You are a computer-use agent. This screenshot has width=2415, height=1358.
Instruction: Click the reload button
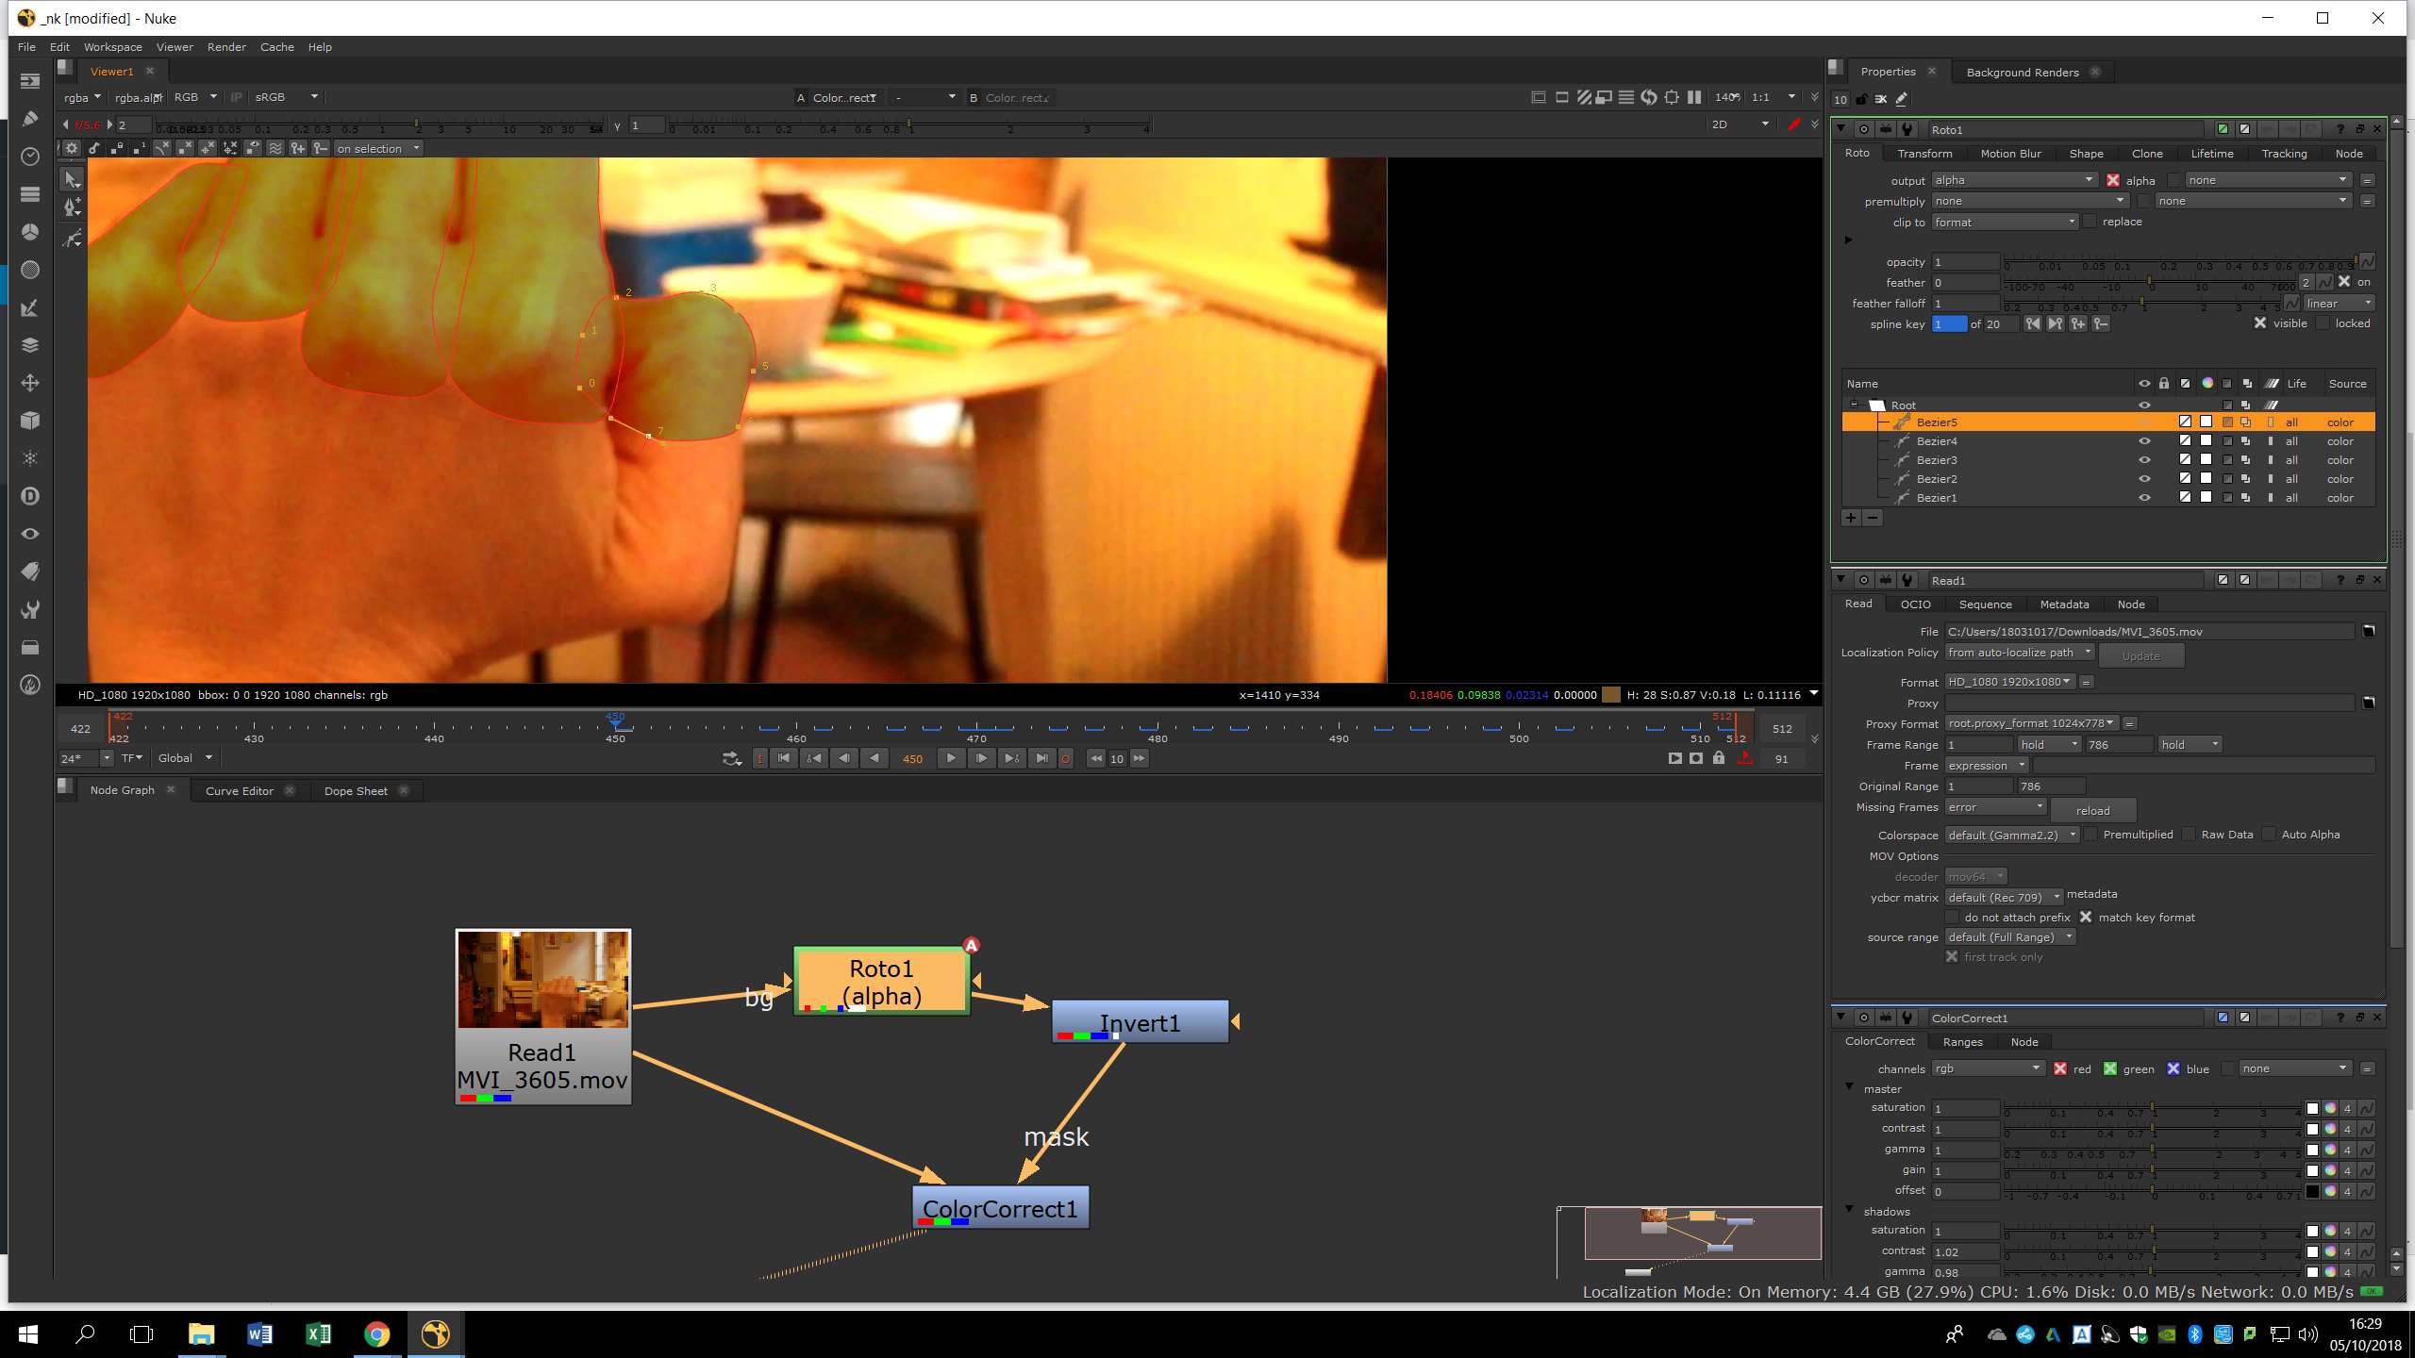tap(2092, 810)
